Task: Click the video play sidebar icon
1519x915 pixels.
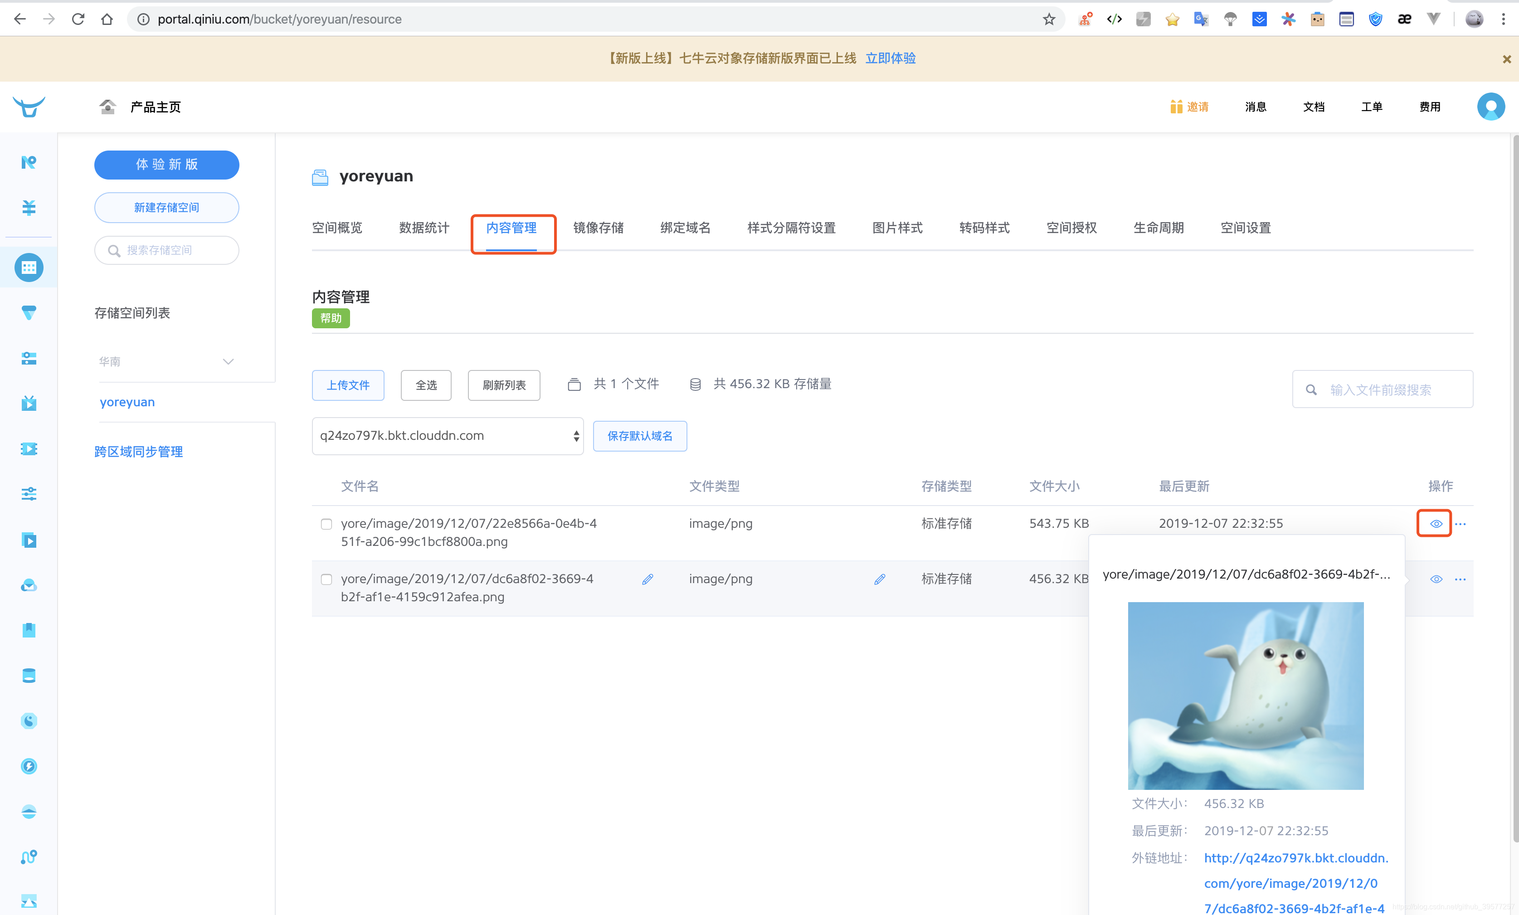Action: tap(29, 540)
